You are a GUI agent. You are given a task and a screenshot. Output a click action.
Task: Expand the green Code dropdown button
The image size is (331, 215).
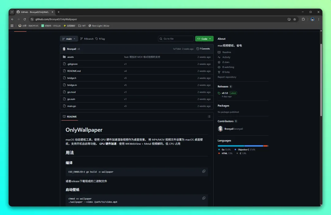[x=204, y=39]
